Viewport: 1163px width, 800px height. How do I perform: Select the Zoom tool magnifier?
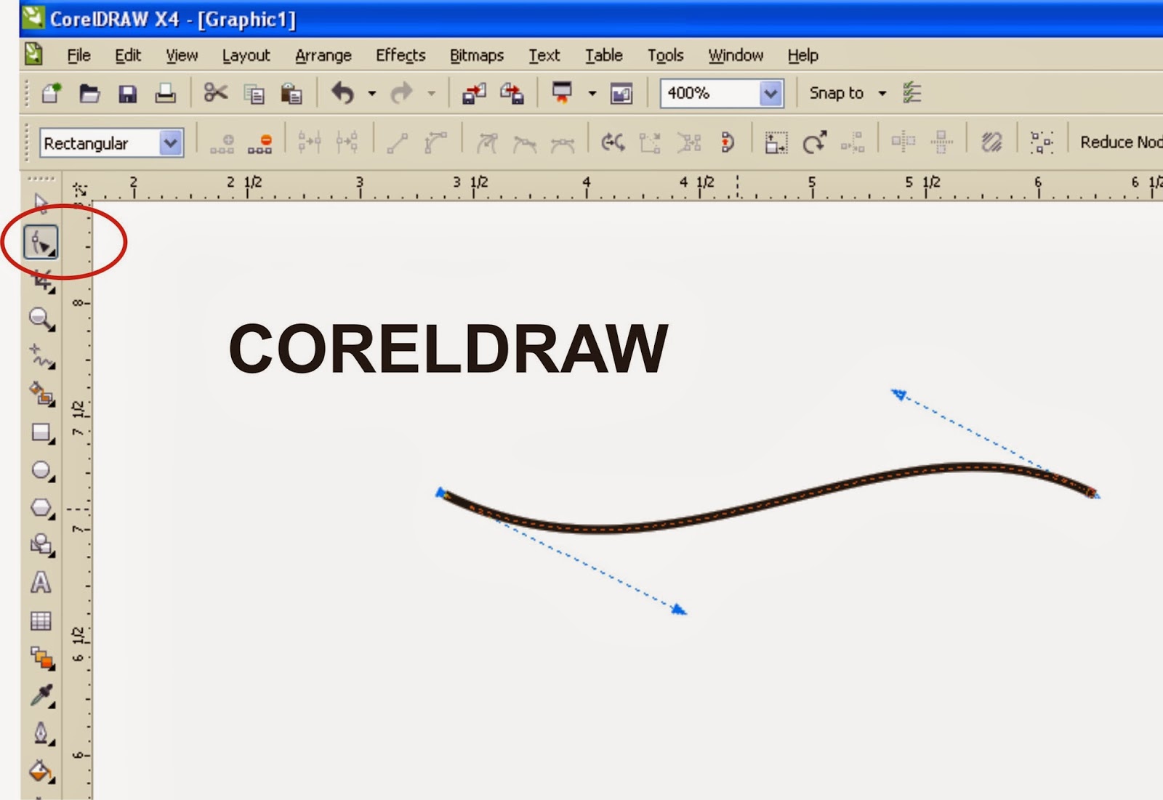[41, 319]
